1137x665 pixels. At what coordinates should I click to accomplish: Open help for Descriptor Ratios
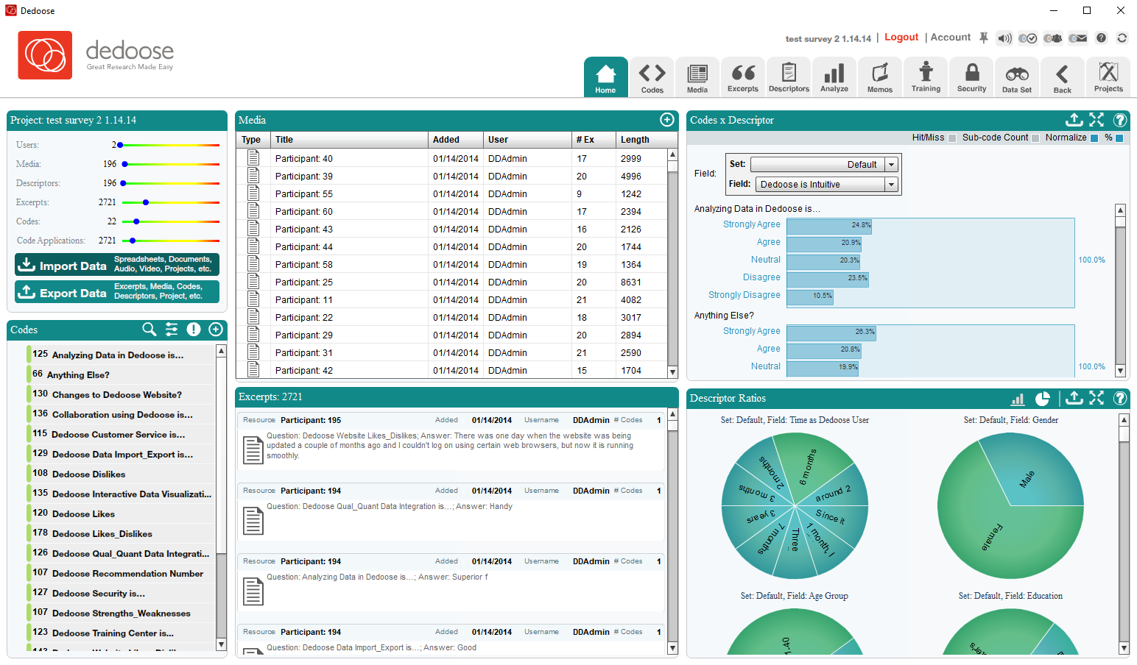[1120, 398]
